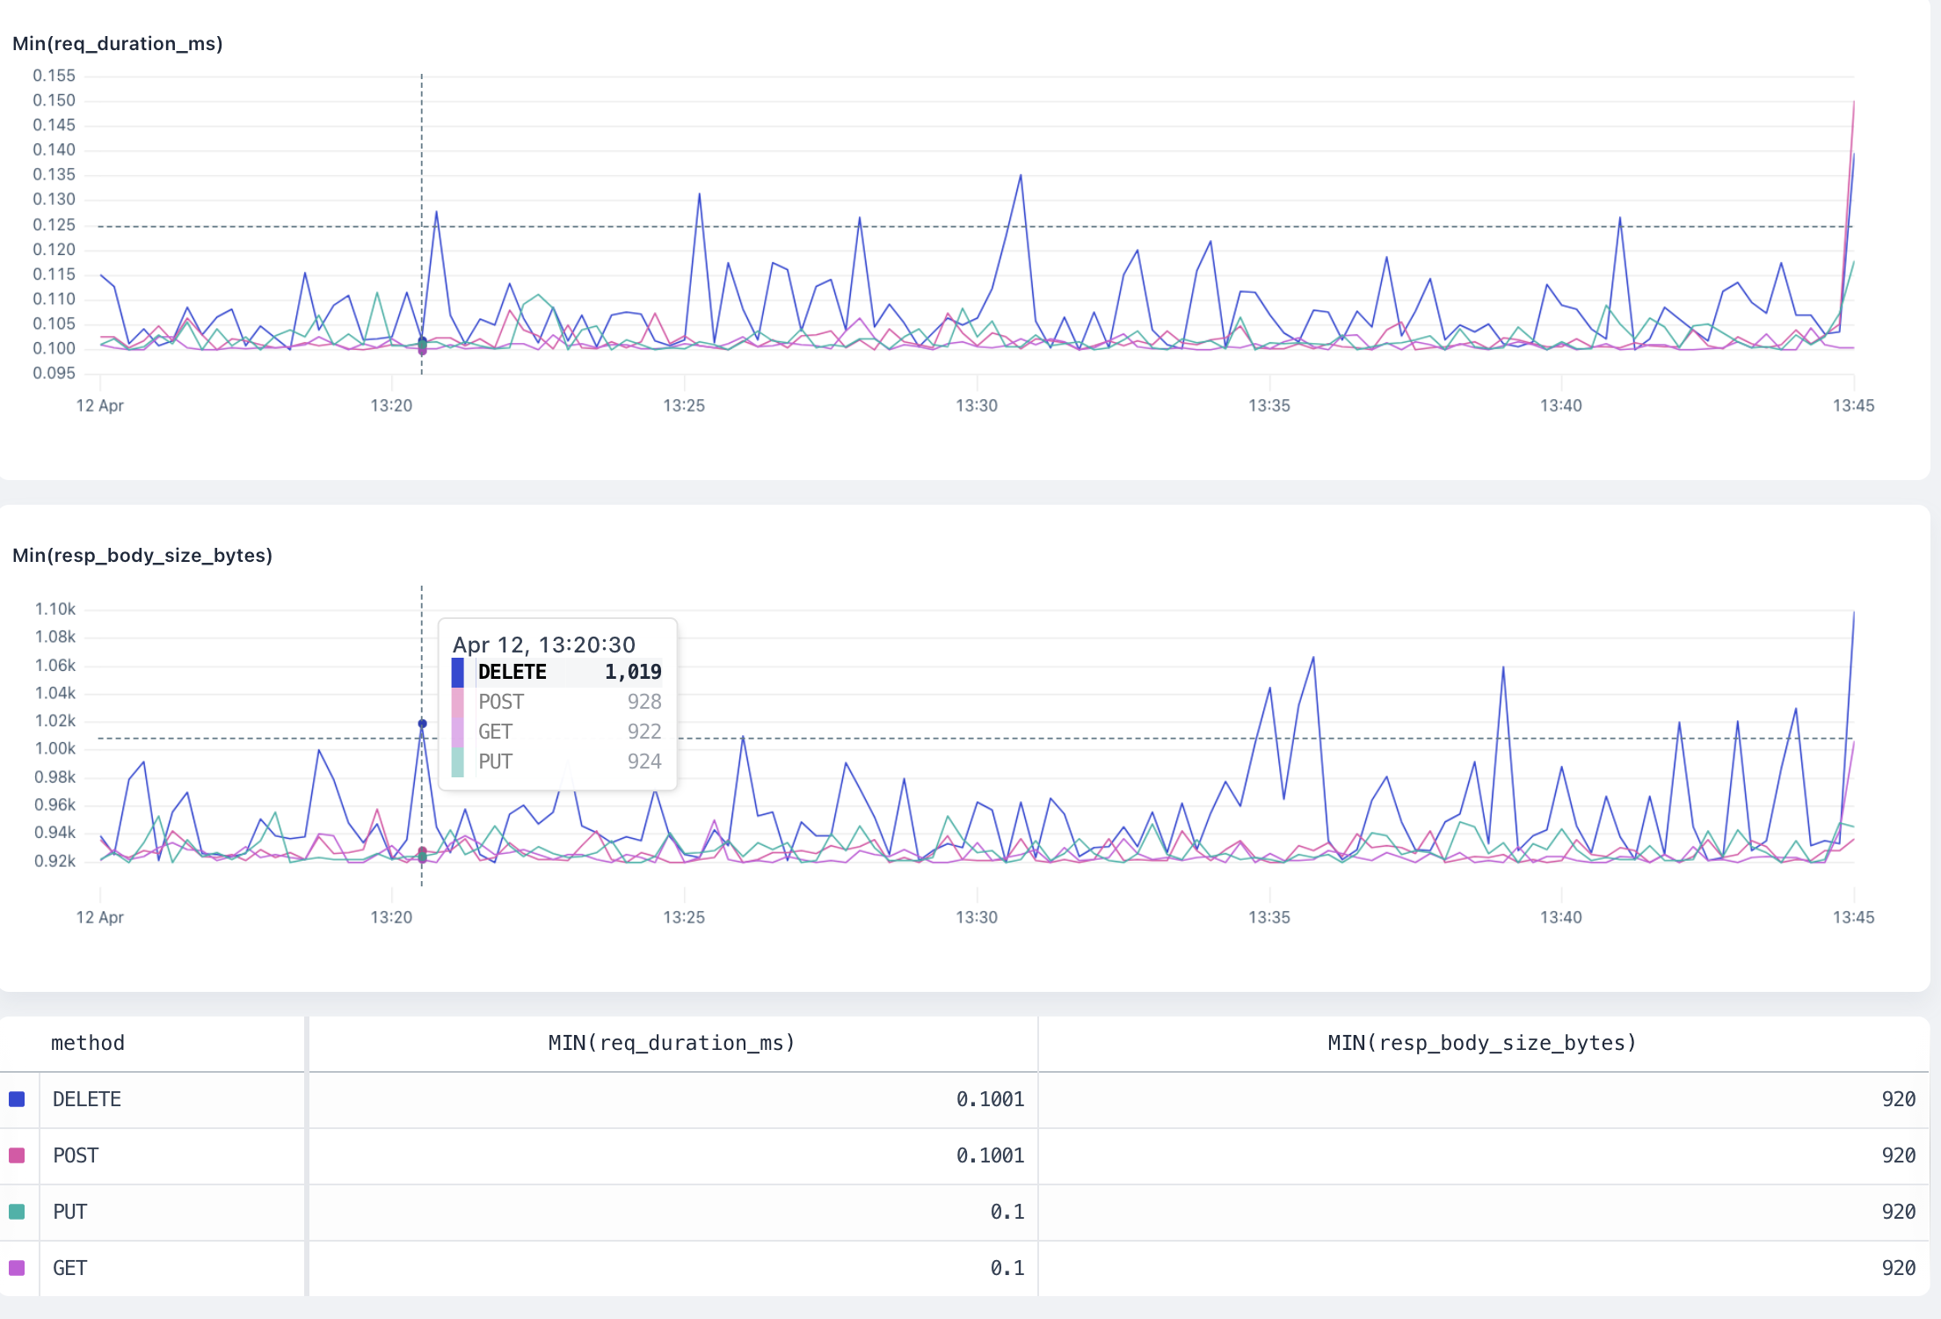The image size is (1941, 1319).
Task: Select the GET entry showing 922 in tooltip
Action: pyautogui.click(x=557, y=731)
